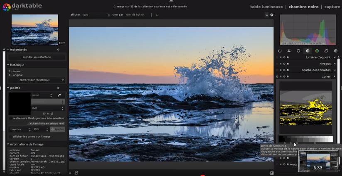Image resolution: width=342 pixels, height=176 pixels.
Task: Enable restreindre l'histogramme à la sélection
Action: pyautogui.click(x=10, y=119)
